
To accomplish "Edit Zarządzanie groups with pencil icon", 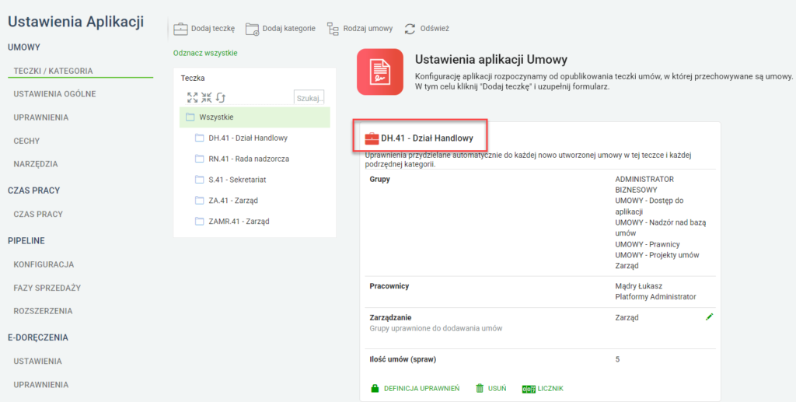I will (709, 316).
